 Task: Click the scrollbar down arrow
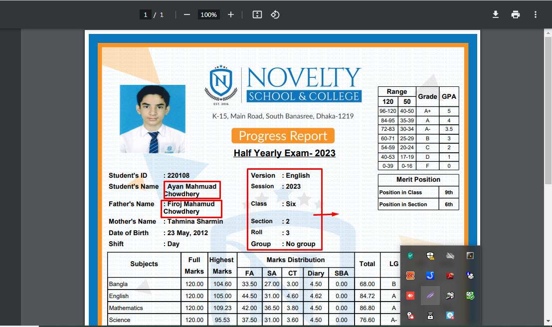[548, 322]
